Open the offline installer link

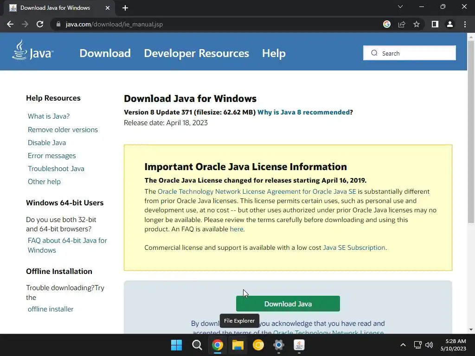(x=51, y=309)
